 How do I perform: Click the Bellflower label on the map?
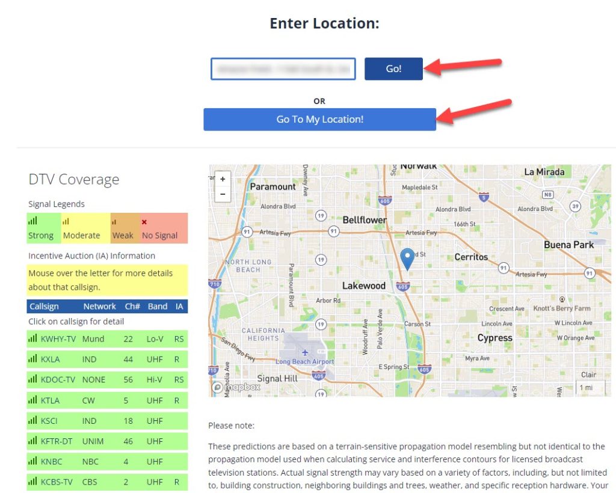point(365,220)
